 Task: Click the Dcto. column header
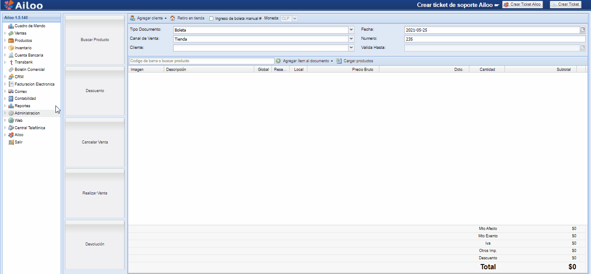(424, 69)
